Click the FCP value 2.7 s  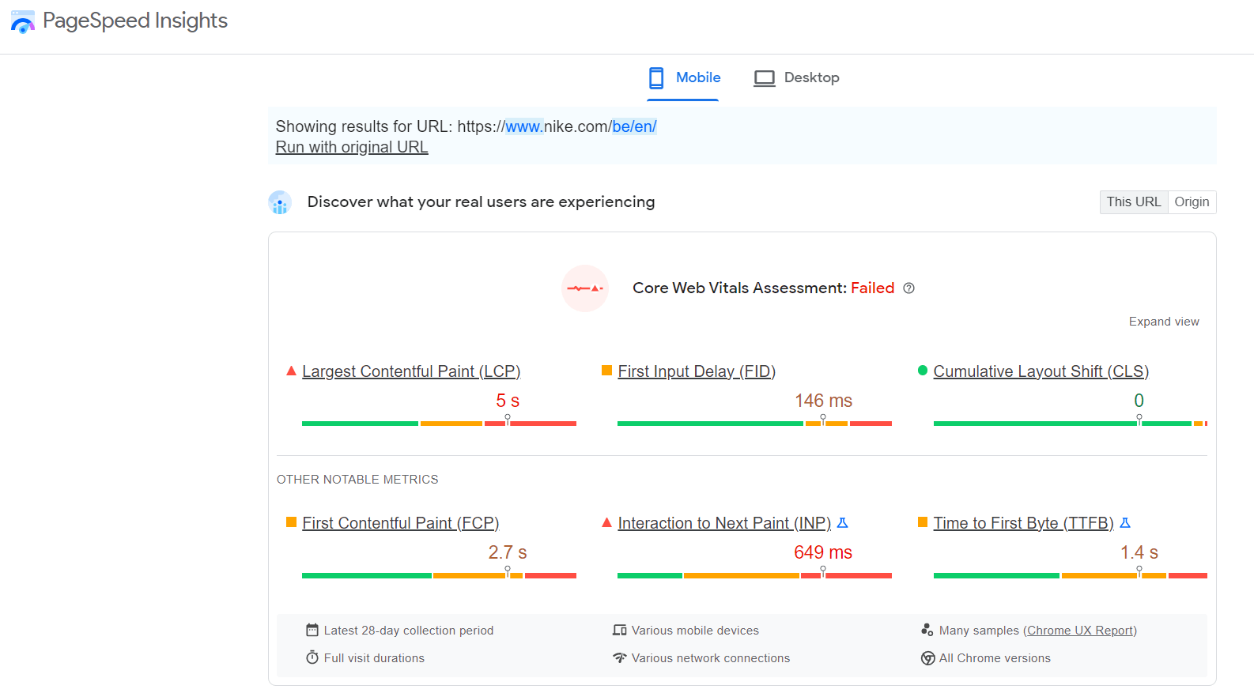click(508, 552)
